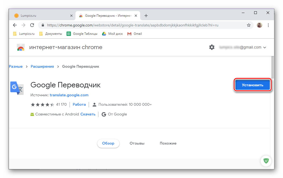
Task: Click the star rating of the extension
Action: tap(42, 105)
